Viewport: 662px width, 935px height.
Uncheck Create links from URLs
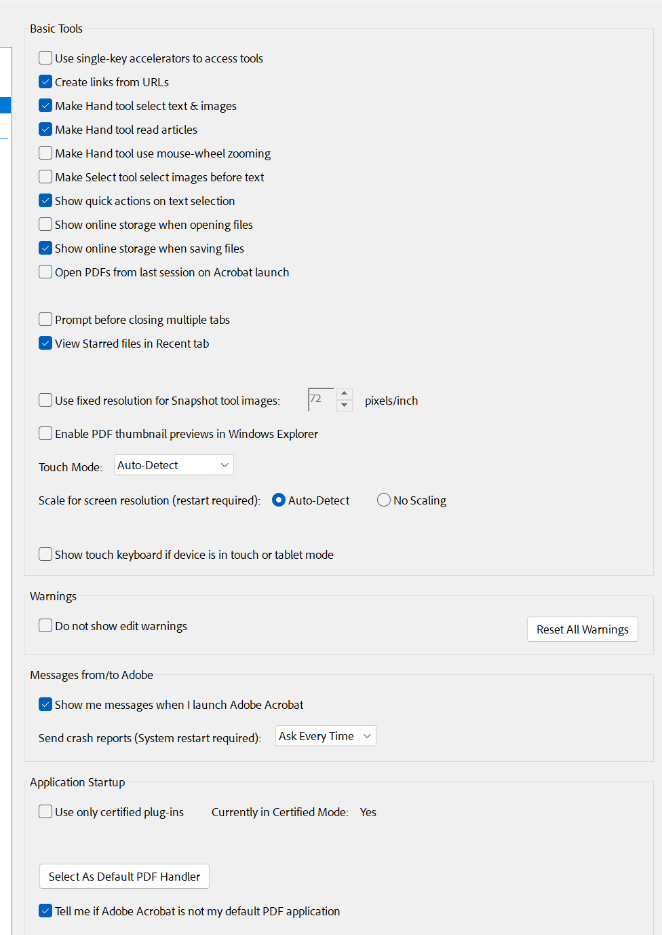pyautogui.click(x=45, y=81)
